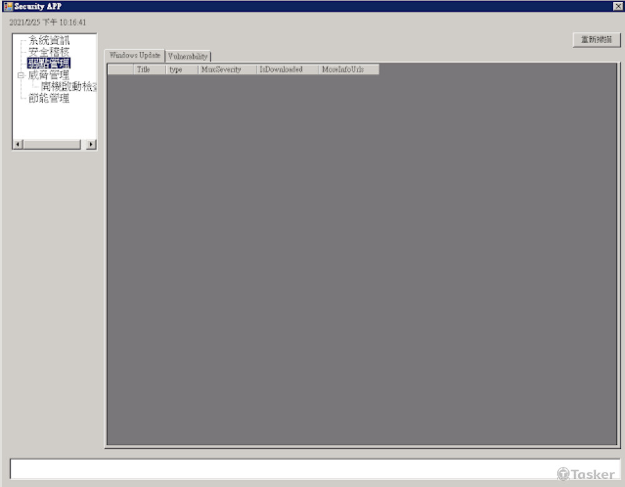Open 節能管理 in the tree
This screenshot has width=625, height=487.
tap(49, 98)
